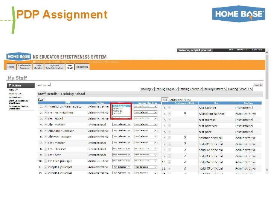The width and height of the screenshot is (271, 203).
Task: Open the All Staff link in Options
Action: 13,90
